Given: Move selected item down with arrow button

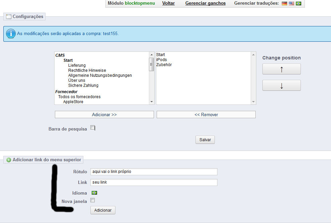Looking at the screenshot, I should click(x=281, y=85).
